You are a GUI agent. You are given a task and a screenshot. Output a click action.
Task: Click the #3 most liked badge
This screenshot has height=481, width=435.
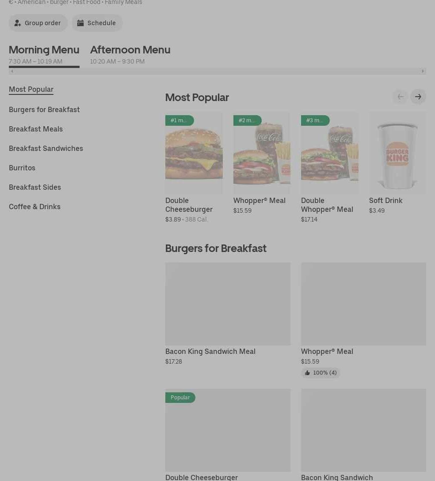[x=315, y=120]
